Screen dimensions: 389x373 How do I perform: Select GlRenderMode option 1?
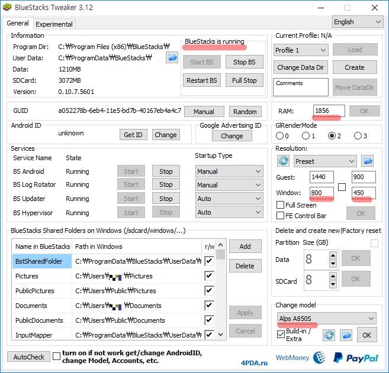pyautogui.click(x=306, y=136)
